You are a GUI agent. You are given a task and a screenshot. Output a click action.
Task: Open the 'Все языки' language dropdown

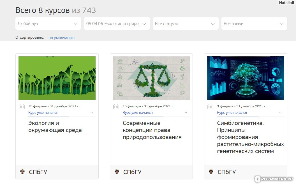[x=254, y=24]
